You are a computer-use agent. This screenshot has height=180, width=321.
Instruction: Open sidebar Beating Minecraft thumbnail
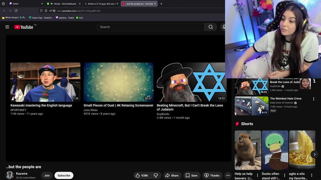click(252, 87)
